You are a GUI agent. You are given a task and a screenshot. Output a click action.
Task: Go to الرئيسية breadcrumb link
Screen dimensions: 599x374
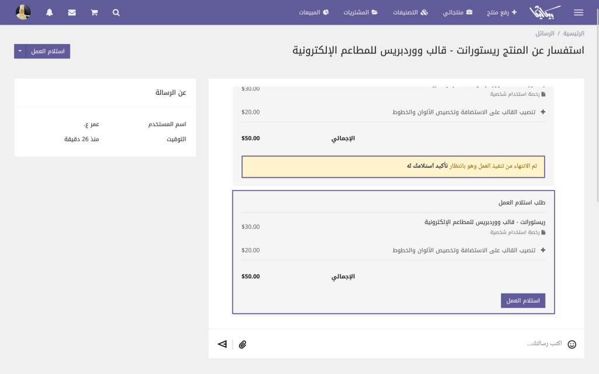coord(573,33)
